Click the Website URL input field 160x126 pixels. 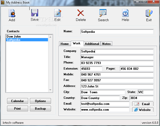[x=105, y=110]
